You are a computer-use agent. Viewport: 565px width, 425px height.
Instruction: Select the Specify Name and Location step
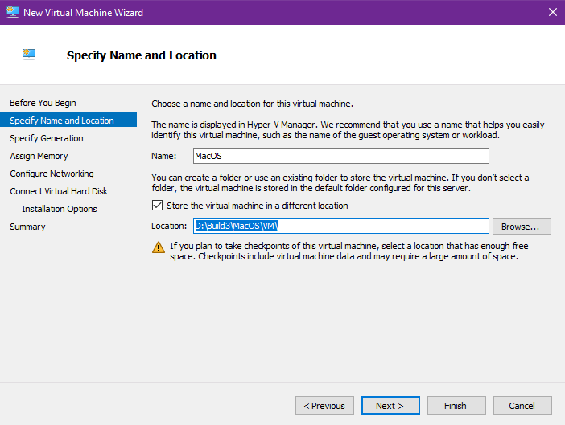(62, 121)
